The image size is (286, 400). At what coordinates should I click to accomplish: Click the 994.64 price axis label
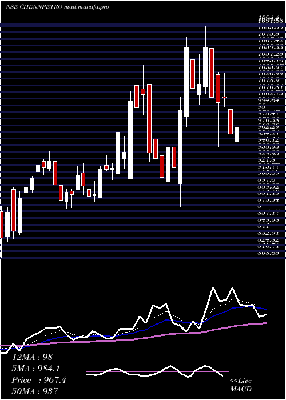pyautogui.click(x=269, y=100)
